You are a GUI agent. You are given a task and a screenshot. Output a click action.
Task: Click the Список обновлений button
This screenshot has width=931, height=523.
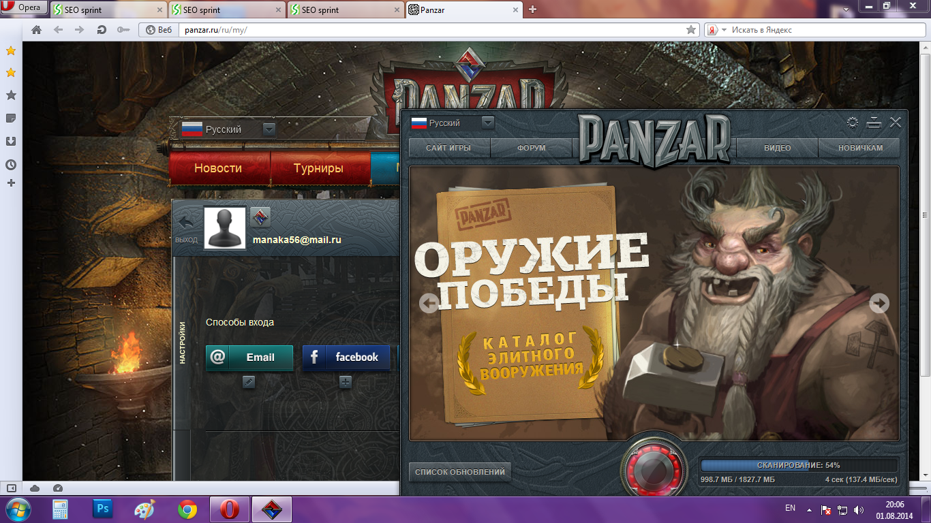coord(460,471)
